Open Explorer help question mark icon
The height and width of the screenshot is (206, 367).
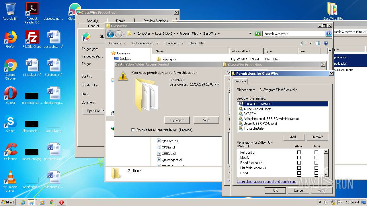click(x=326, y=43)
